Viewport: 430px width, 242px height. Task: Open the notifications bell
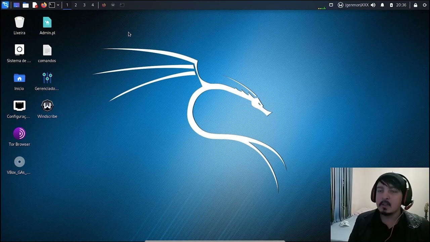pos(382,5)
